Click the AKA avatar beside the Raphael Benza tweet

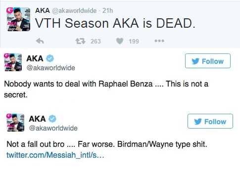pos(13,62)
